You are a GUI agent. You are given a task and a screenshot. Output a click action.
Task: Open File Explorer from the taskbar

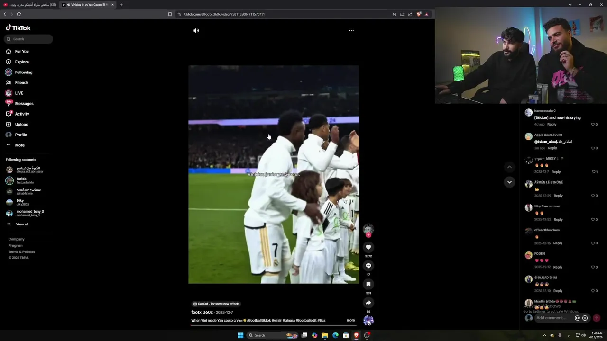pyautogui.click(x=325, y=335)
